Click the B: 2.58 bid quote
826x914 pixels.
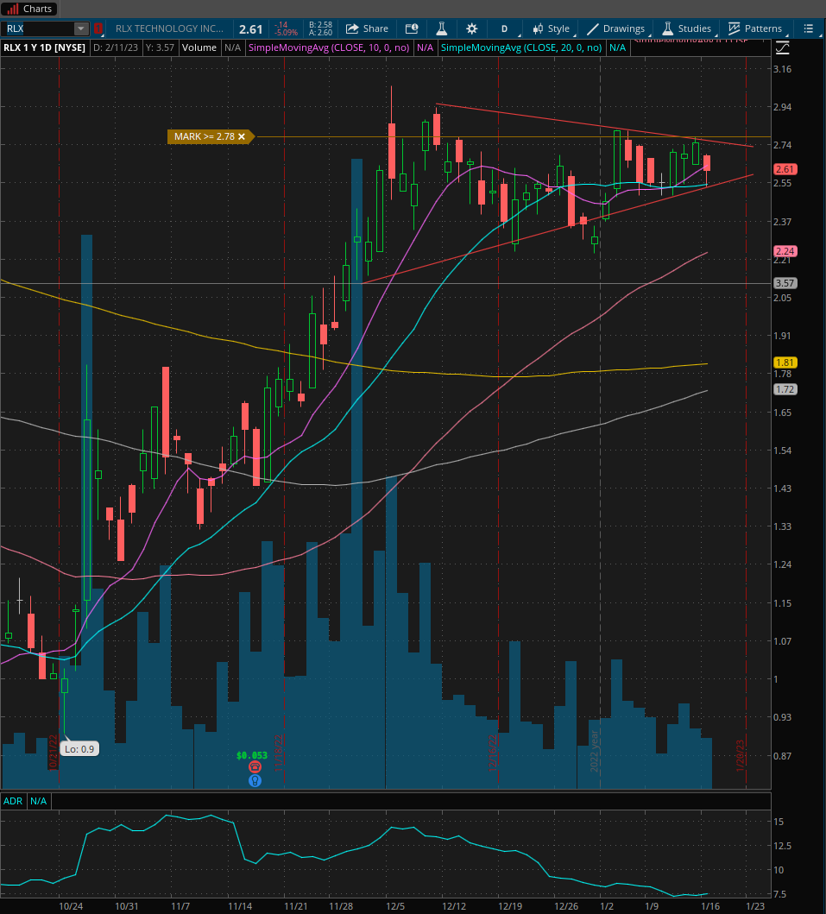pos(320,25)
